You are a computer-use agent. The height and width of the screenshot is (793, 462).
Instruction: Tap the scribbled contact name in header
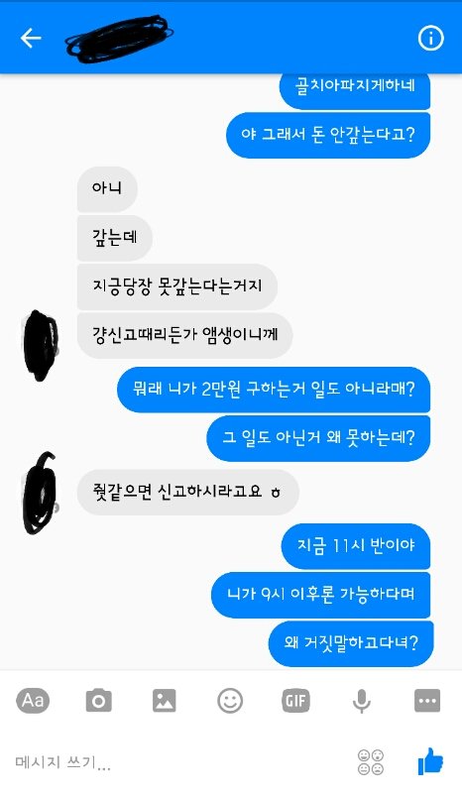click(x=119, y=37)
